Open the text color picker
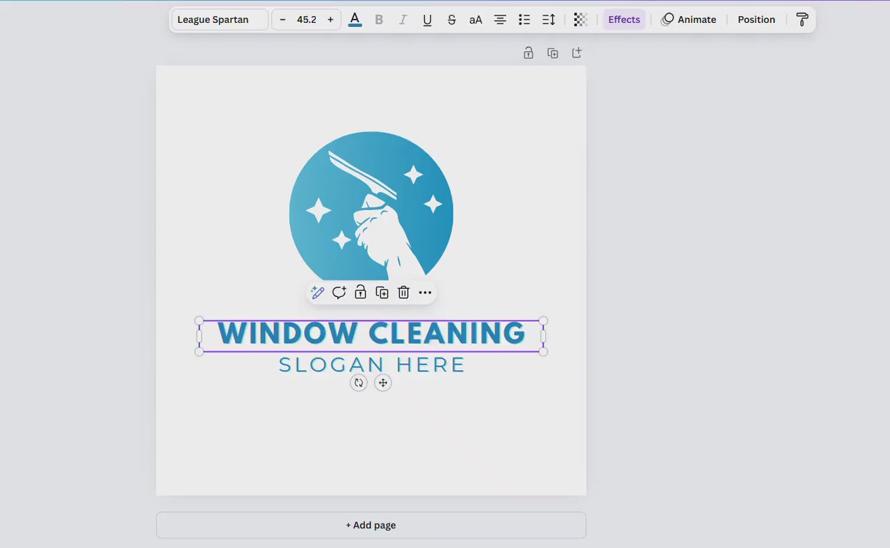The image size is (890, 548). point(355,19)
